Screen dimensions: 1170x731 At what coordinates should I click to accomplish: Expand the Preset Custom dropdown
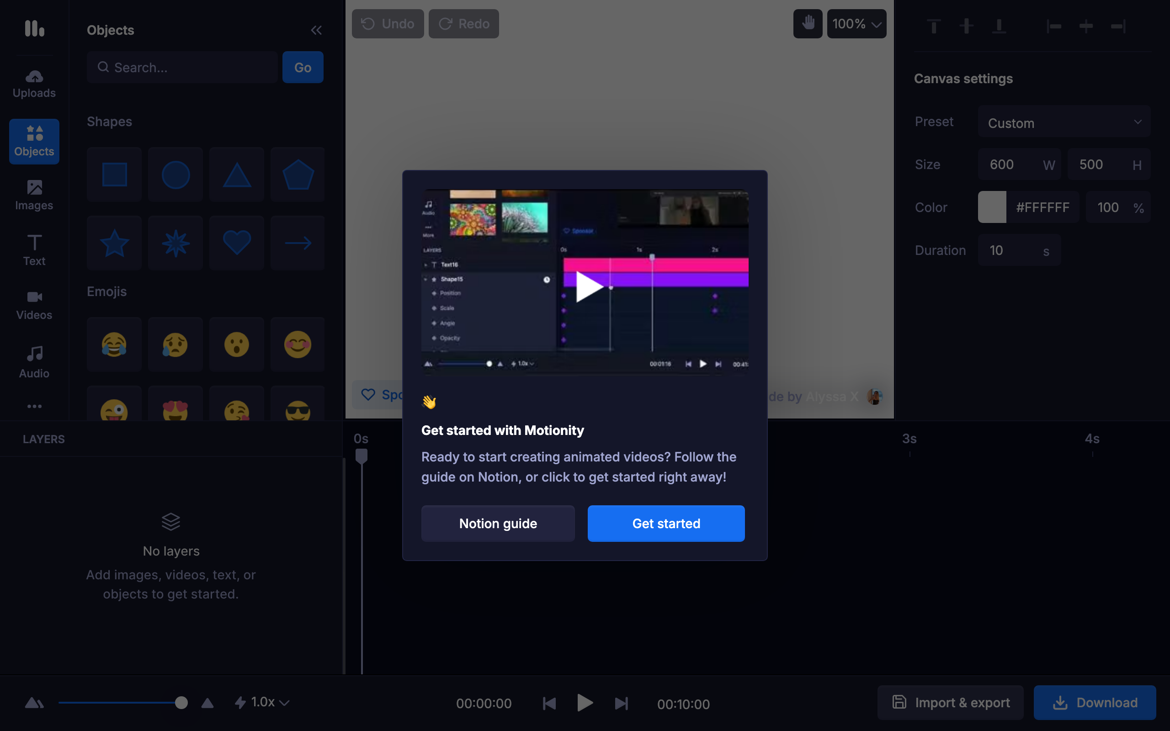click(1064, 123)
